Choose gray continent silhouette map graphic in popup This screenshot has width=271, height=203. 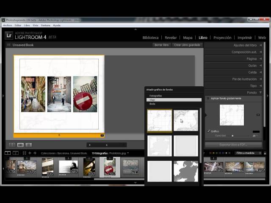(186, 171)
